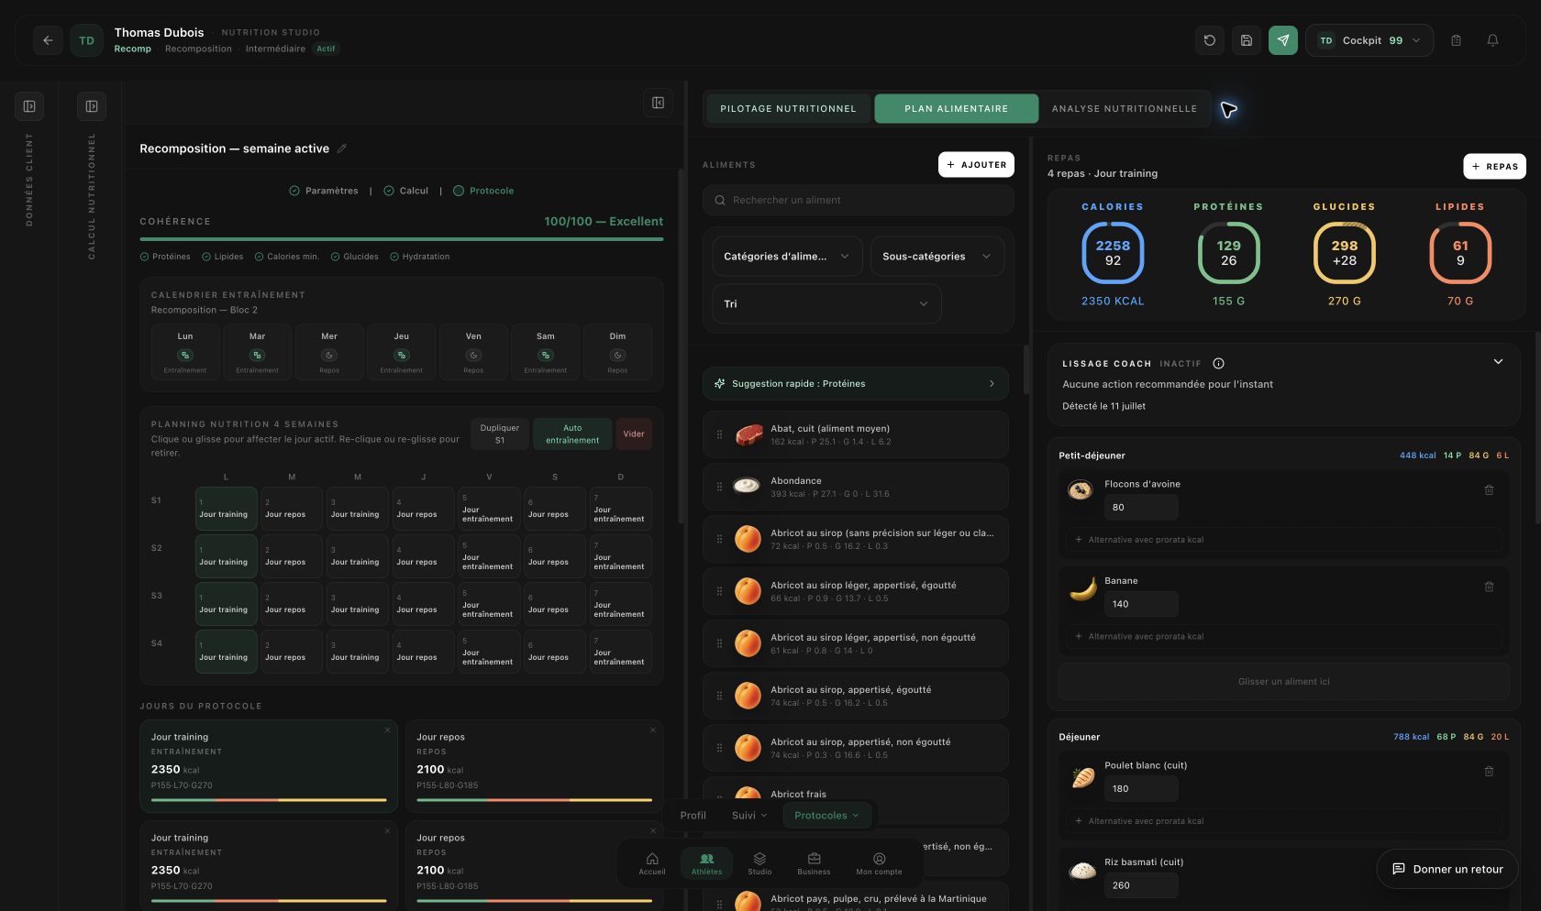Toggle the Données client side panel icon
Image resolution: width=1541 pixels, height=911 pixels.
pos(29,106)
